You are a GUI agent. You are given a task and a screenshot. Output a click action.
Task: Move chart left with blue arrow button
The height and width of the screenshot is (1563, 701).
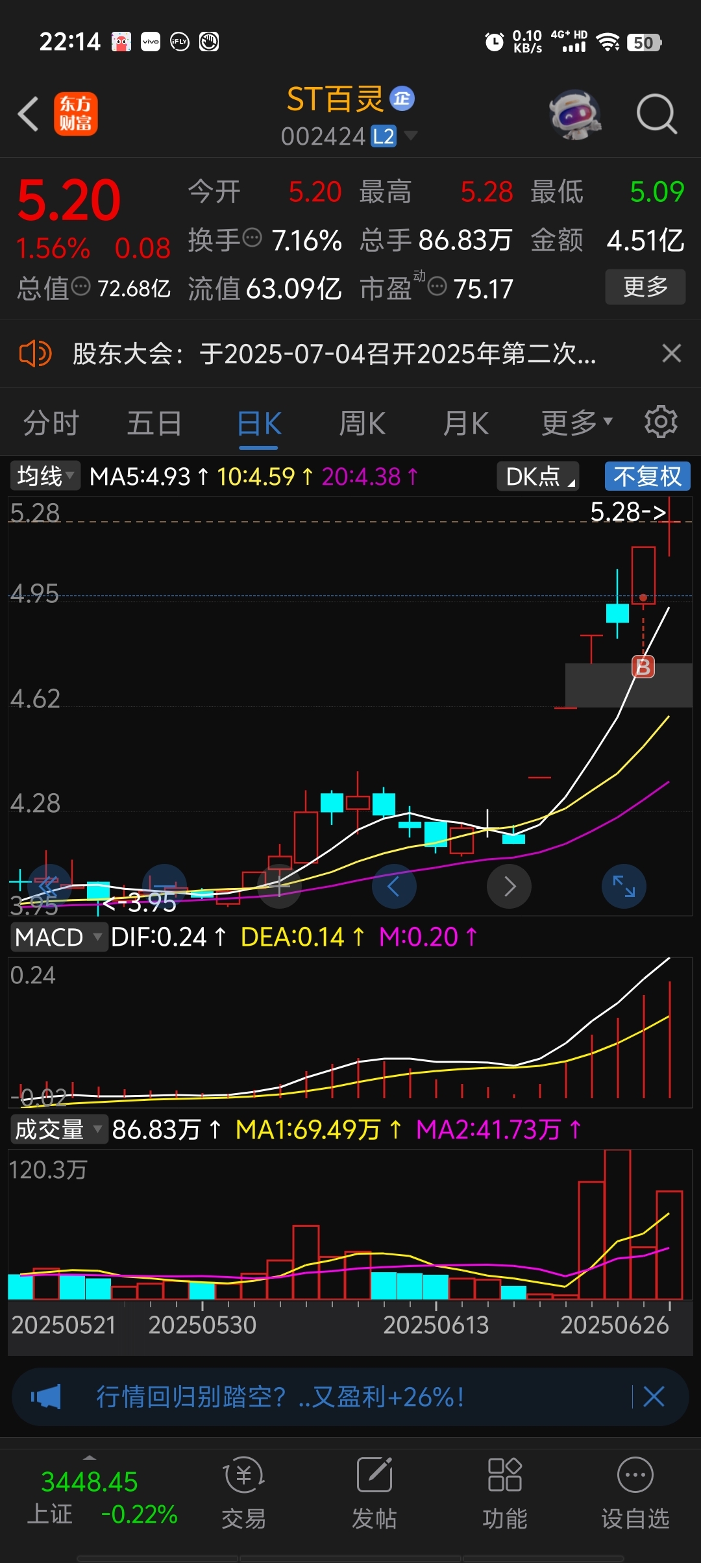click(x=394, y=886)
